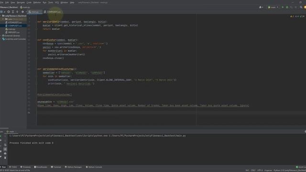Click the print icon in Run console
The height and width of the screenshot is (172, 306).
click(5, 153)
